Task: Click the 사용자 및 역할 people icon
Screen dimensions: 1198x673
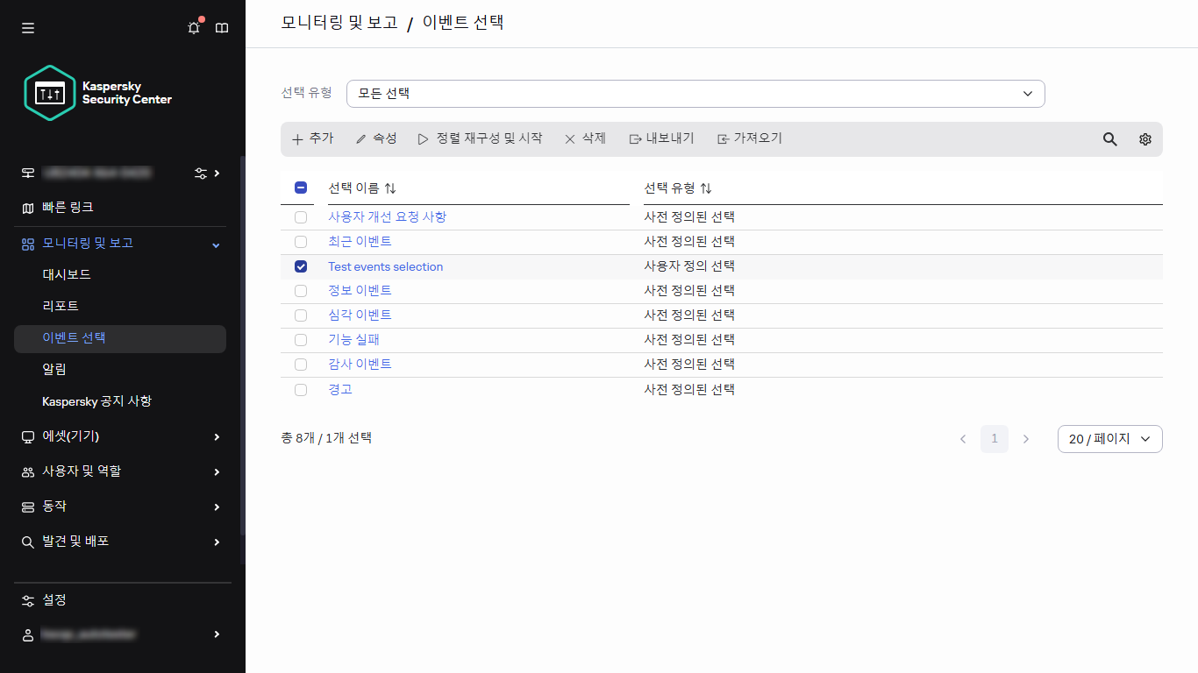Action: [27, 471]
